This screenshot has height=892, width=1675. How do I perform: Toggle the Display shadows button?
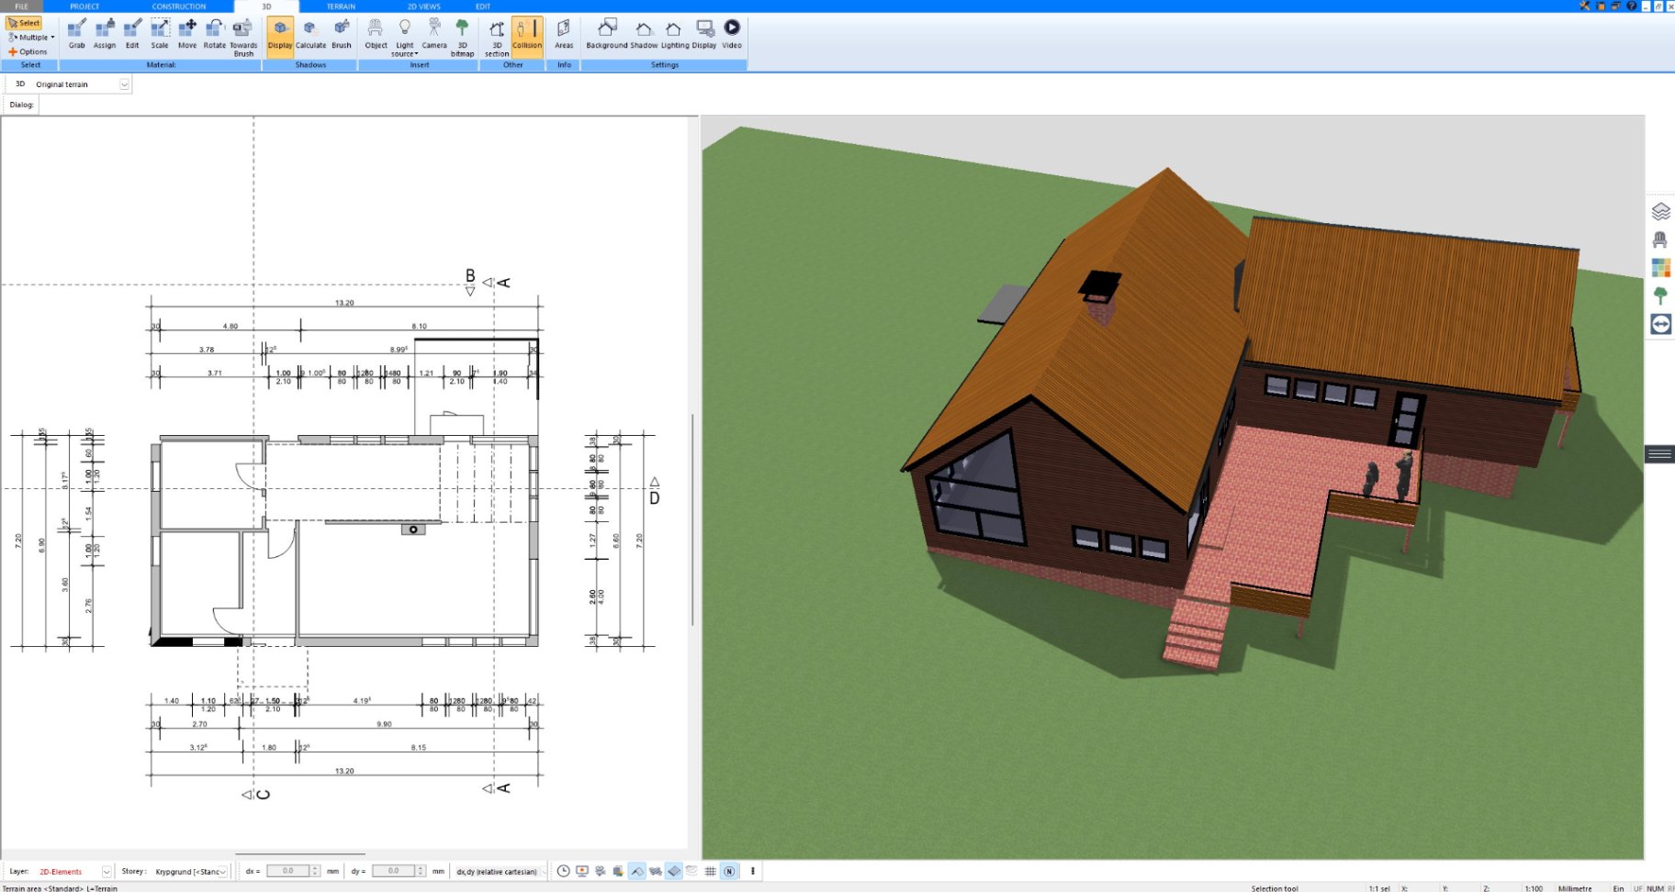[x=280, y=37]
